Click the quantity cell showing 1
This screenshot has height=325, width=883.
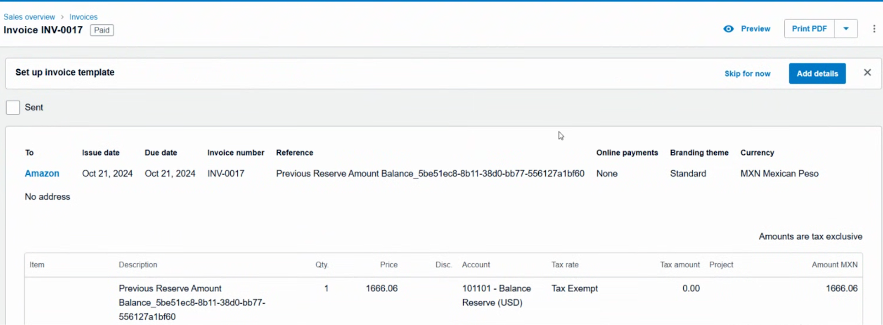326,289
